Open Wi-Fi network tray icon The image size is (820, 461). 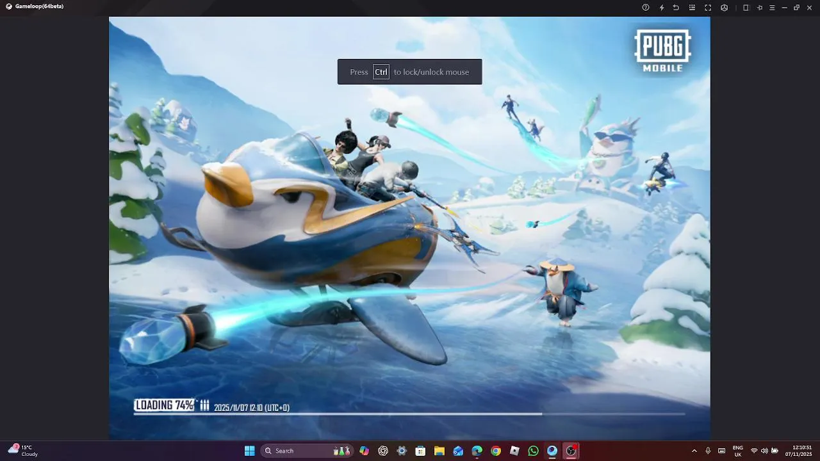(x=754, y=451)
